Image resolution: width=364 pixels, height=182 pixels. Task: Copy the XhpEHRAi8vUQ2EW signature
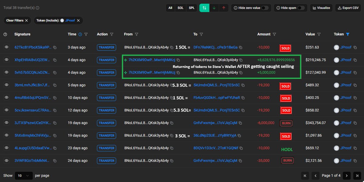coord(55,60)
